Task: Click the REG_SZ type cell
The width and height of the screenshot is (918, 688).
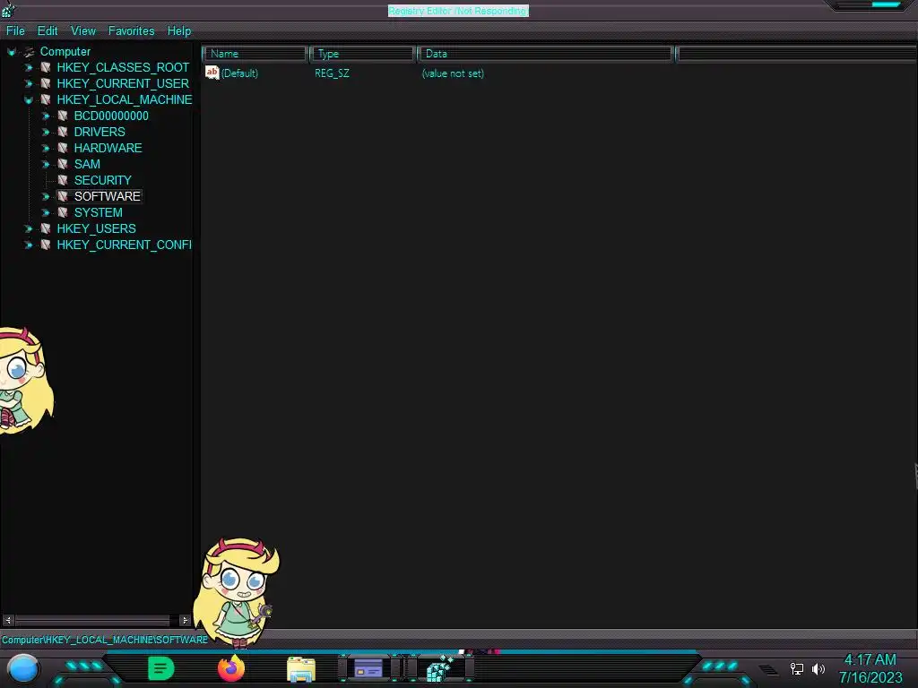Action: (x=332, y=73)
